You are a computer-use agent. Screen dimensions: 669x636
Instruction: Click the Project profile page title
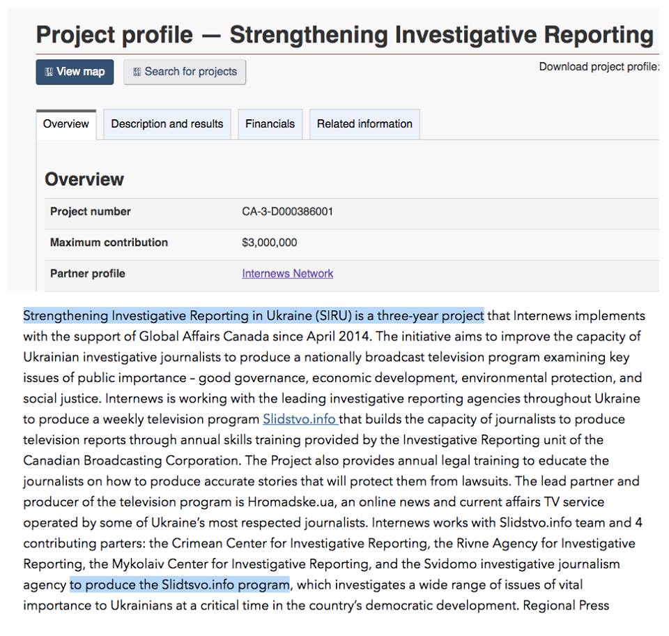pos(344,35)
